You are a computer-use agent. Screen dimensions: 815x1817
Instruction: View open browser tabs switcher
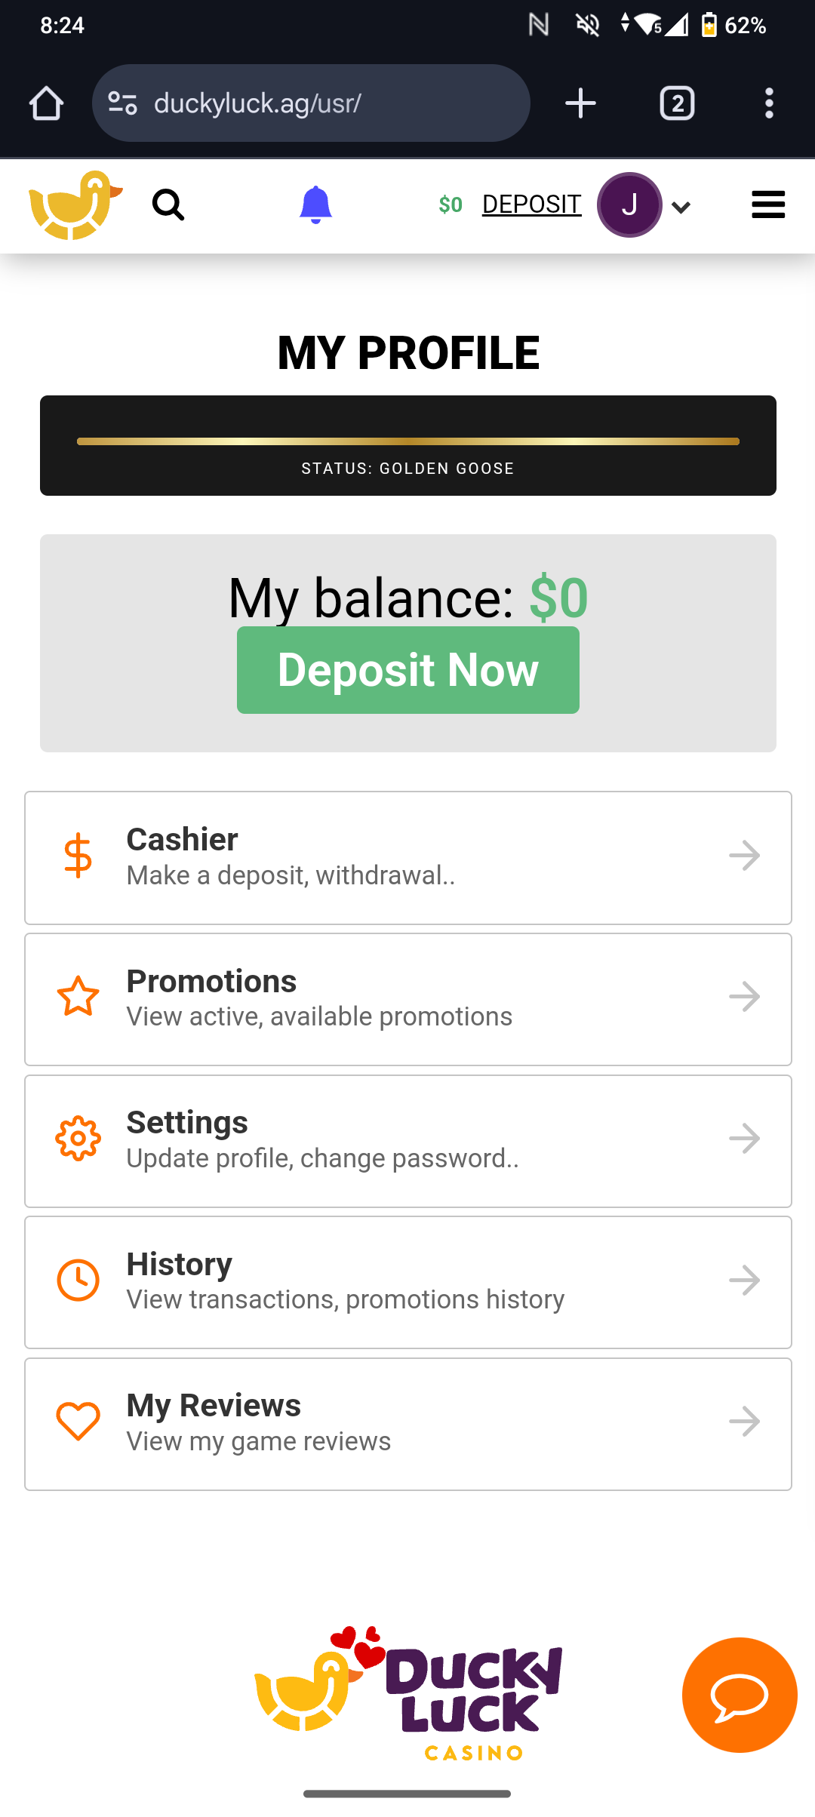pos(677,103)
